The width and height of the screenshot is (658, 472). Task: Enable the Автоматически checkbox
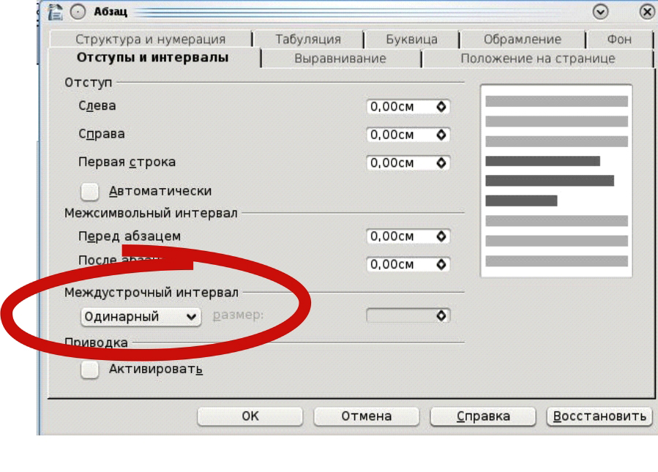[x=89, y=191]
